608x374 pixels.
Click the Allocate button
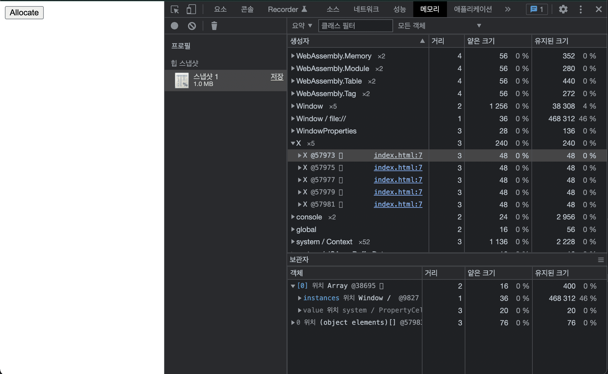tap(24, 13)
